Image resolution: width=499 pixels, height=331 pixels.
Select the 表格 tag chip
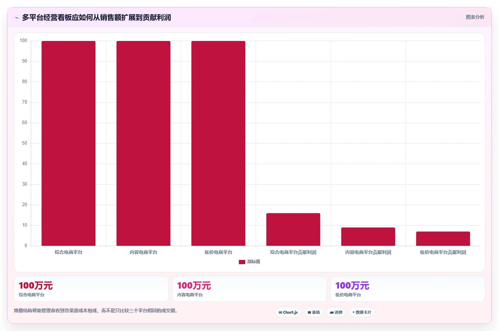[x=314, y=312]
